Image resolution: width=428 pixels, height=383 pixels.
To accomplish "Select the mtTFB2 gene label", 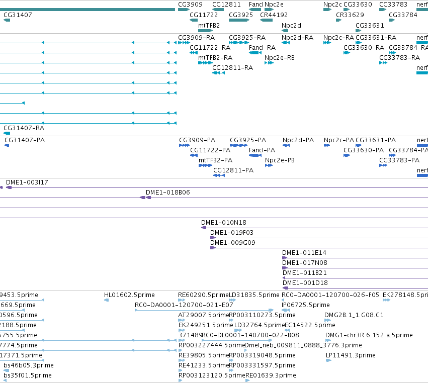I will coord(209,26).
